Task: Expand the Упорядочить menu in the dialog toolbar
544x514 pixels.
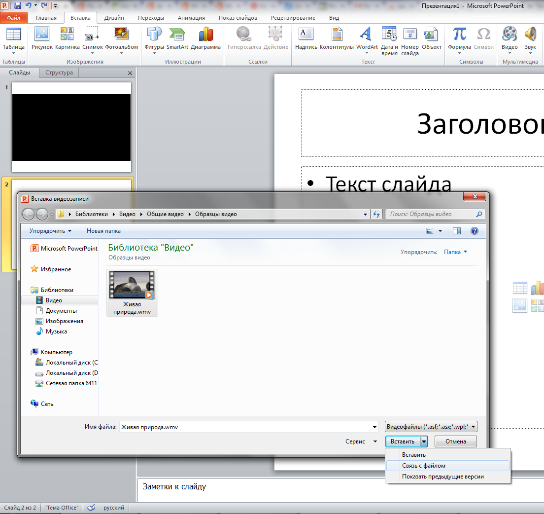Action: point(50,231)
